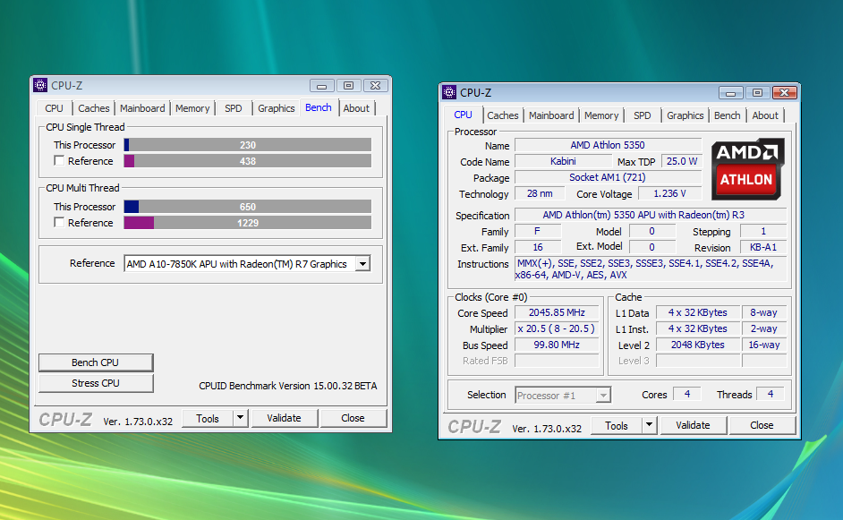Viewport: 843px width, 520px height.
Task: Minimize the Bench CPU-Z window
Action: 321,86
